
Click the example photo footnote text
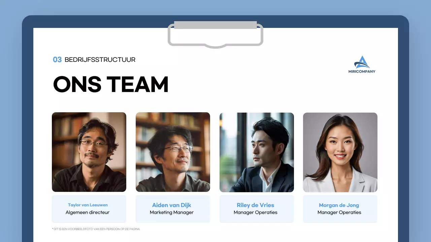click(x=96, y=229)
